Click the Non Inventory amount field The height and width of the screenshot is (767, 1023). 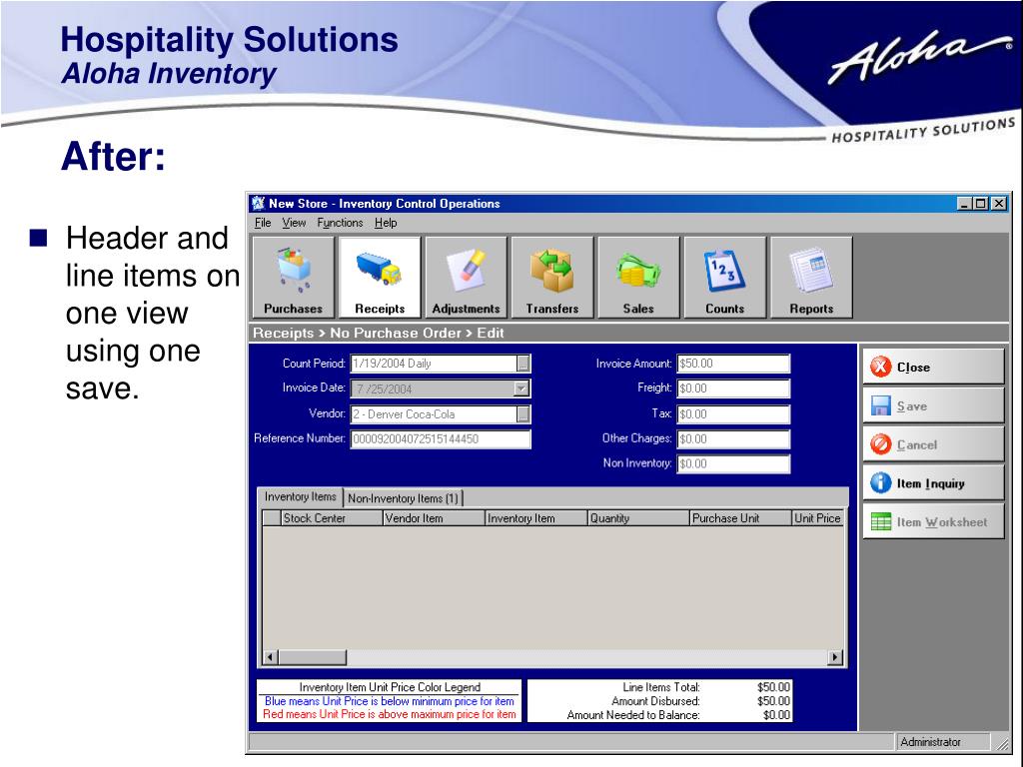click(x=733, y=463)
